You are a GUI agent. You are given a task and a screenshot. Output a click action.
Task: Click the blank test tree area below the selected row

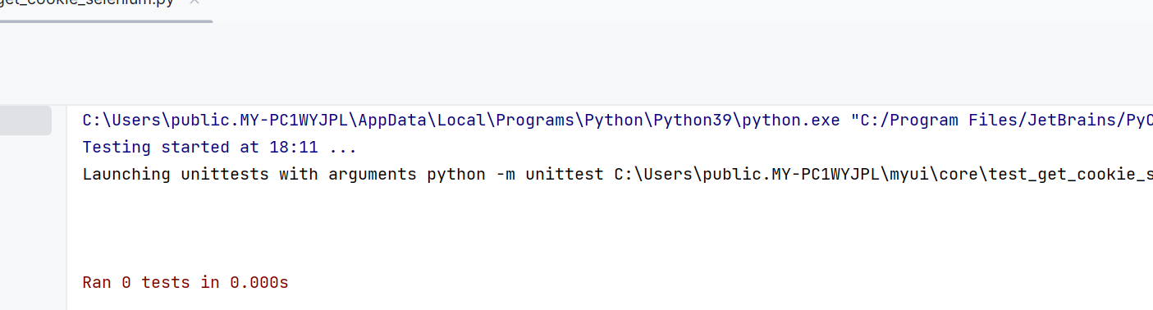pyautogui.click(x=32, y=223)
